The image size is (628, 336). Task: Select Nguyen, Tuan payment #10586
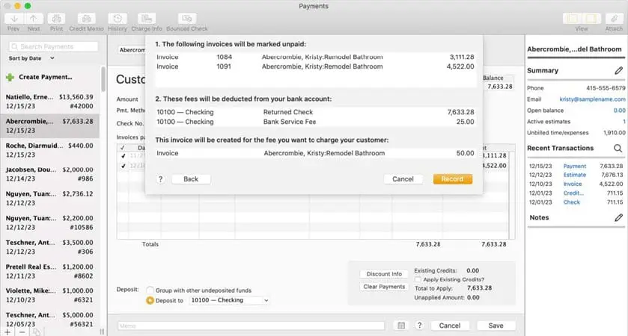pos(49,223)
